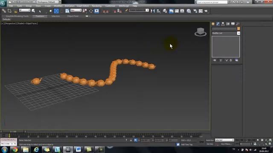This screenshot has width=273, height=153.
Task: Open the reference coordinate 'View' dropdown
Action: 76,10
